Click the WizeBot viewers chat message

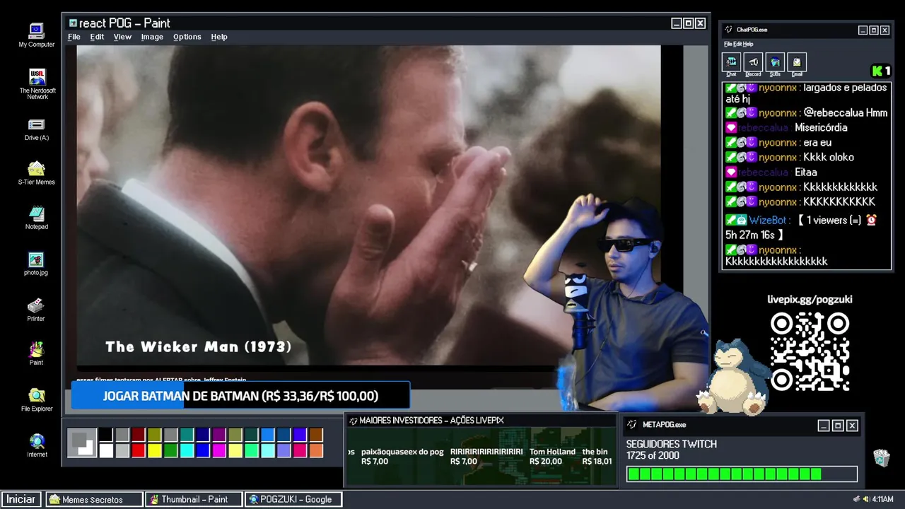[802, 227]
